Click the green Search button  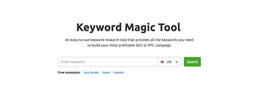pos(192,62)
